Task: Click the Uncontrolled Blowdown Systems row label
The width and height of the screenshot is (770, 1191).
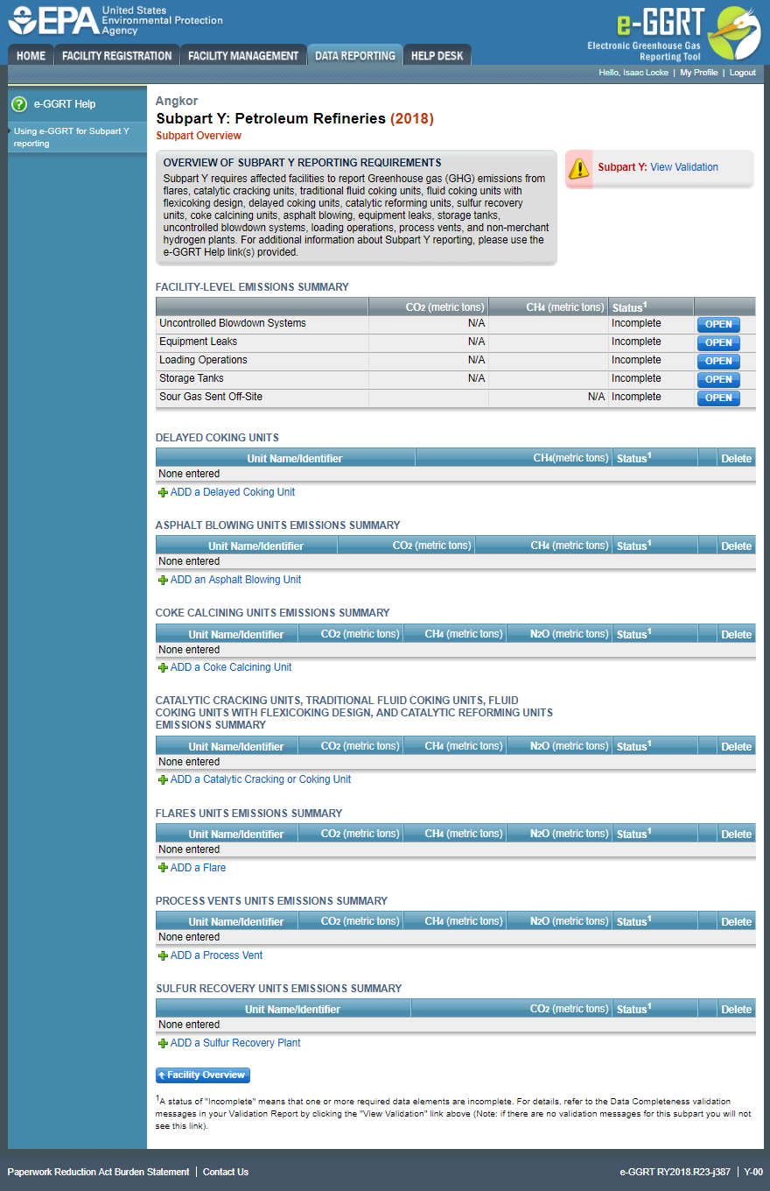Action: click(233, 323)
